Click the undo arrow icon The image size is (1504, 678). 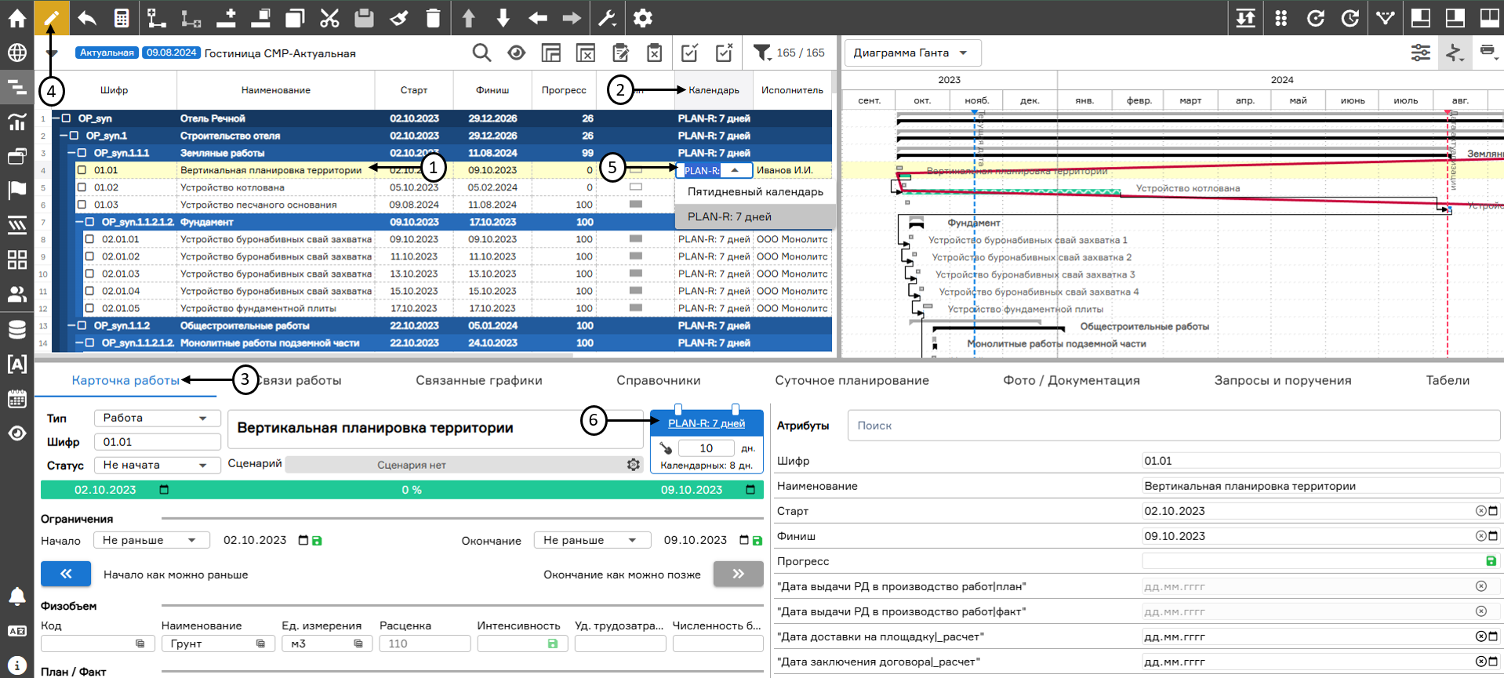point(87,17)
